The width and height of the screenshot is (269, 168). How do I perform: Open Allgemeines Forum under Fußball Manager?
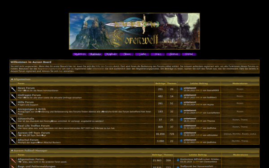(x=31, y=159)
